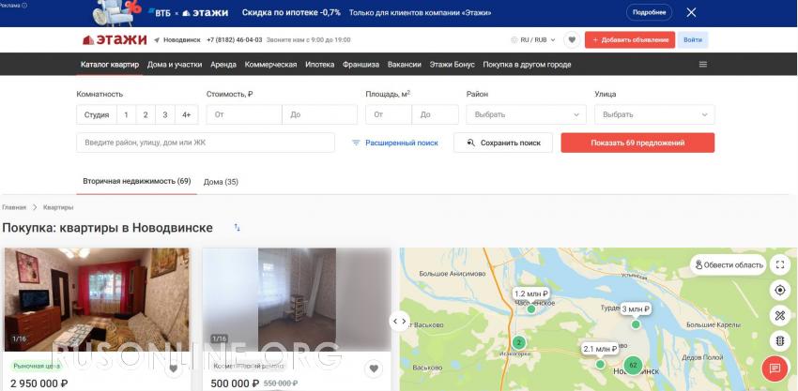Toggle the traffic light map layer icon
The image size is (798, 391).
[x=779, y=341]
